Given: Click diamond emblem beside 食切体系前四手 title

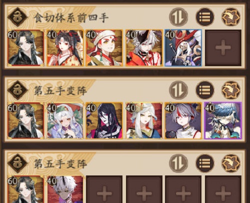Looking at the screenshot, I should [x=17, y=17].
